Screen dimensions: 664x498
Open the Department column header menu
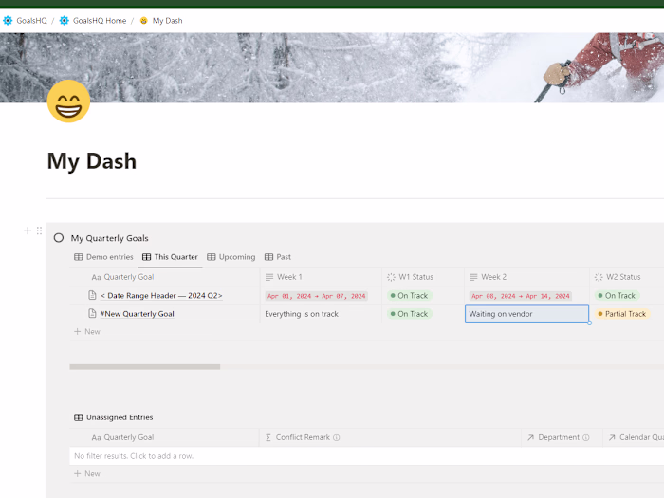(x=562, y=437)
